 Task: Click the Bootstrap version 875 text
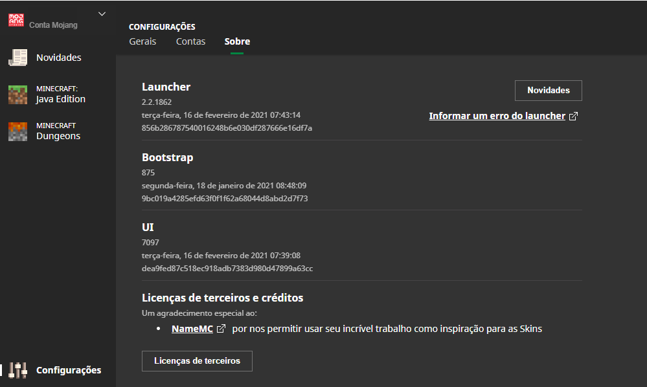148,173
